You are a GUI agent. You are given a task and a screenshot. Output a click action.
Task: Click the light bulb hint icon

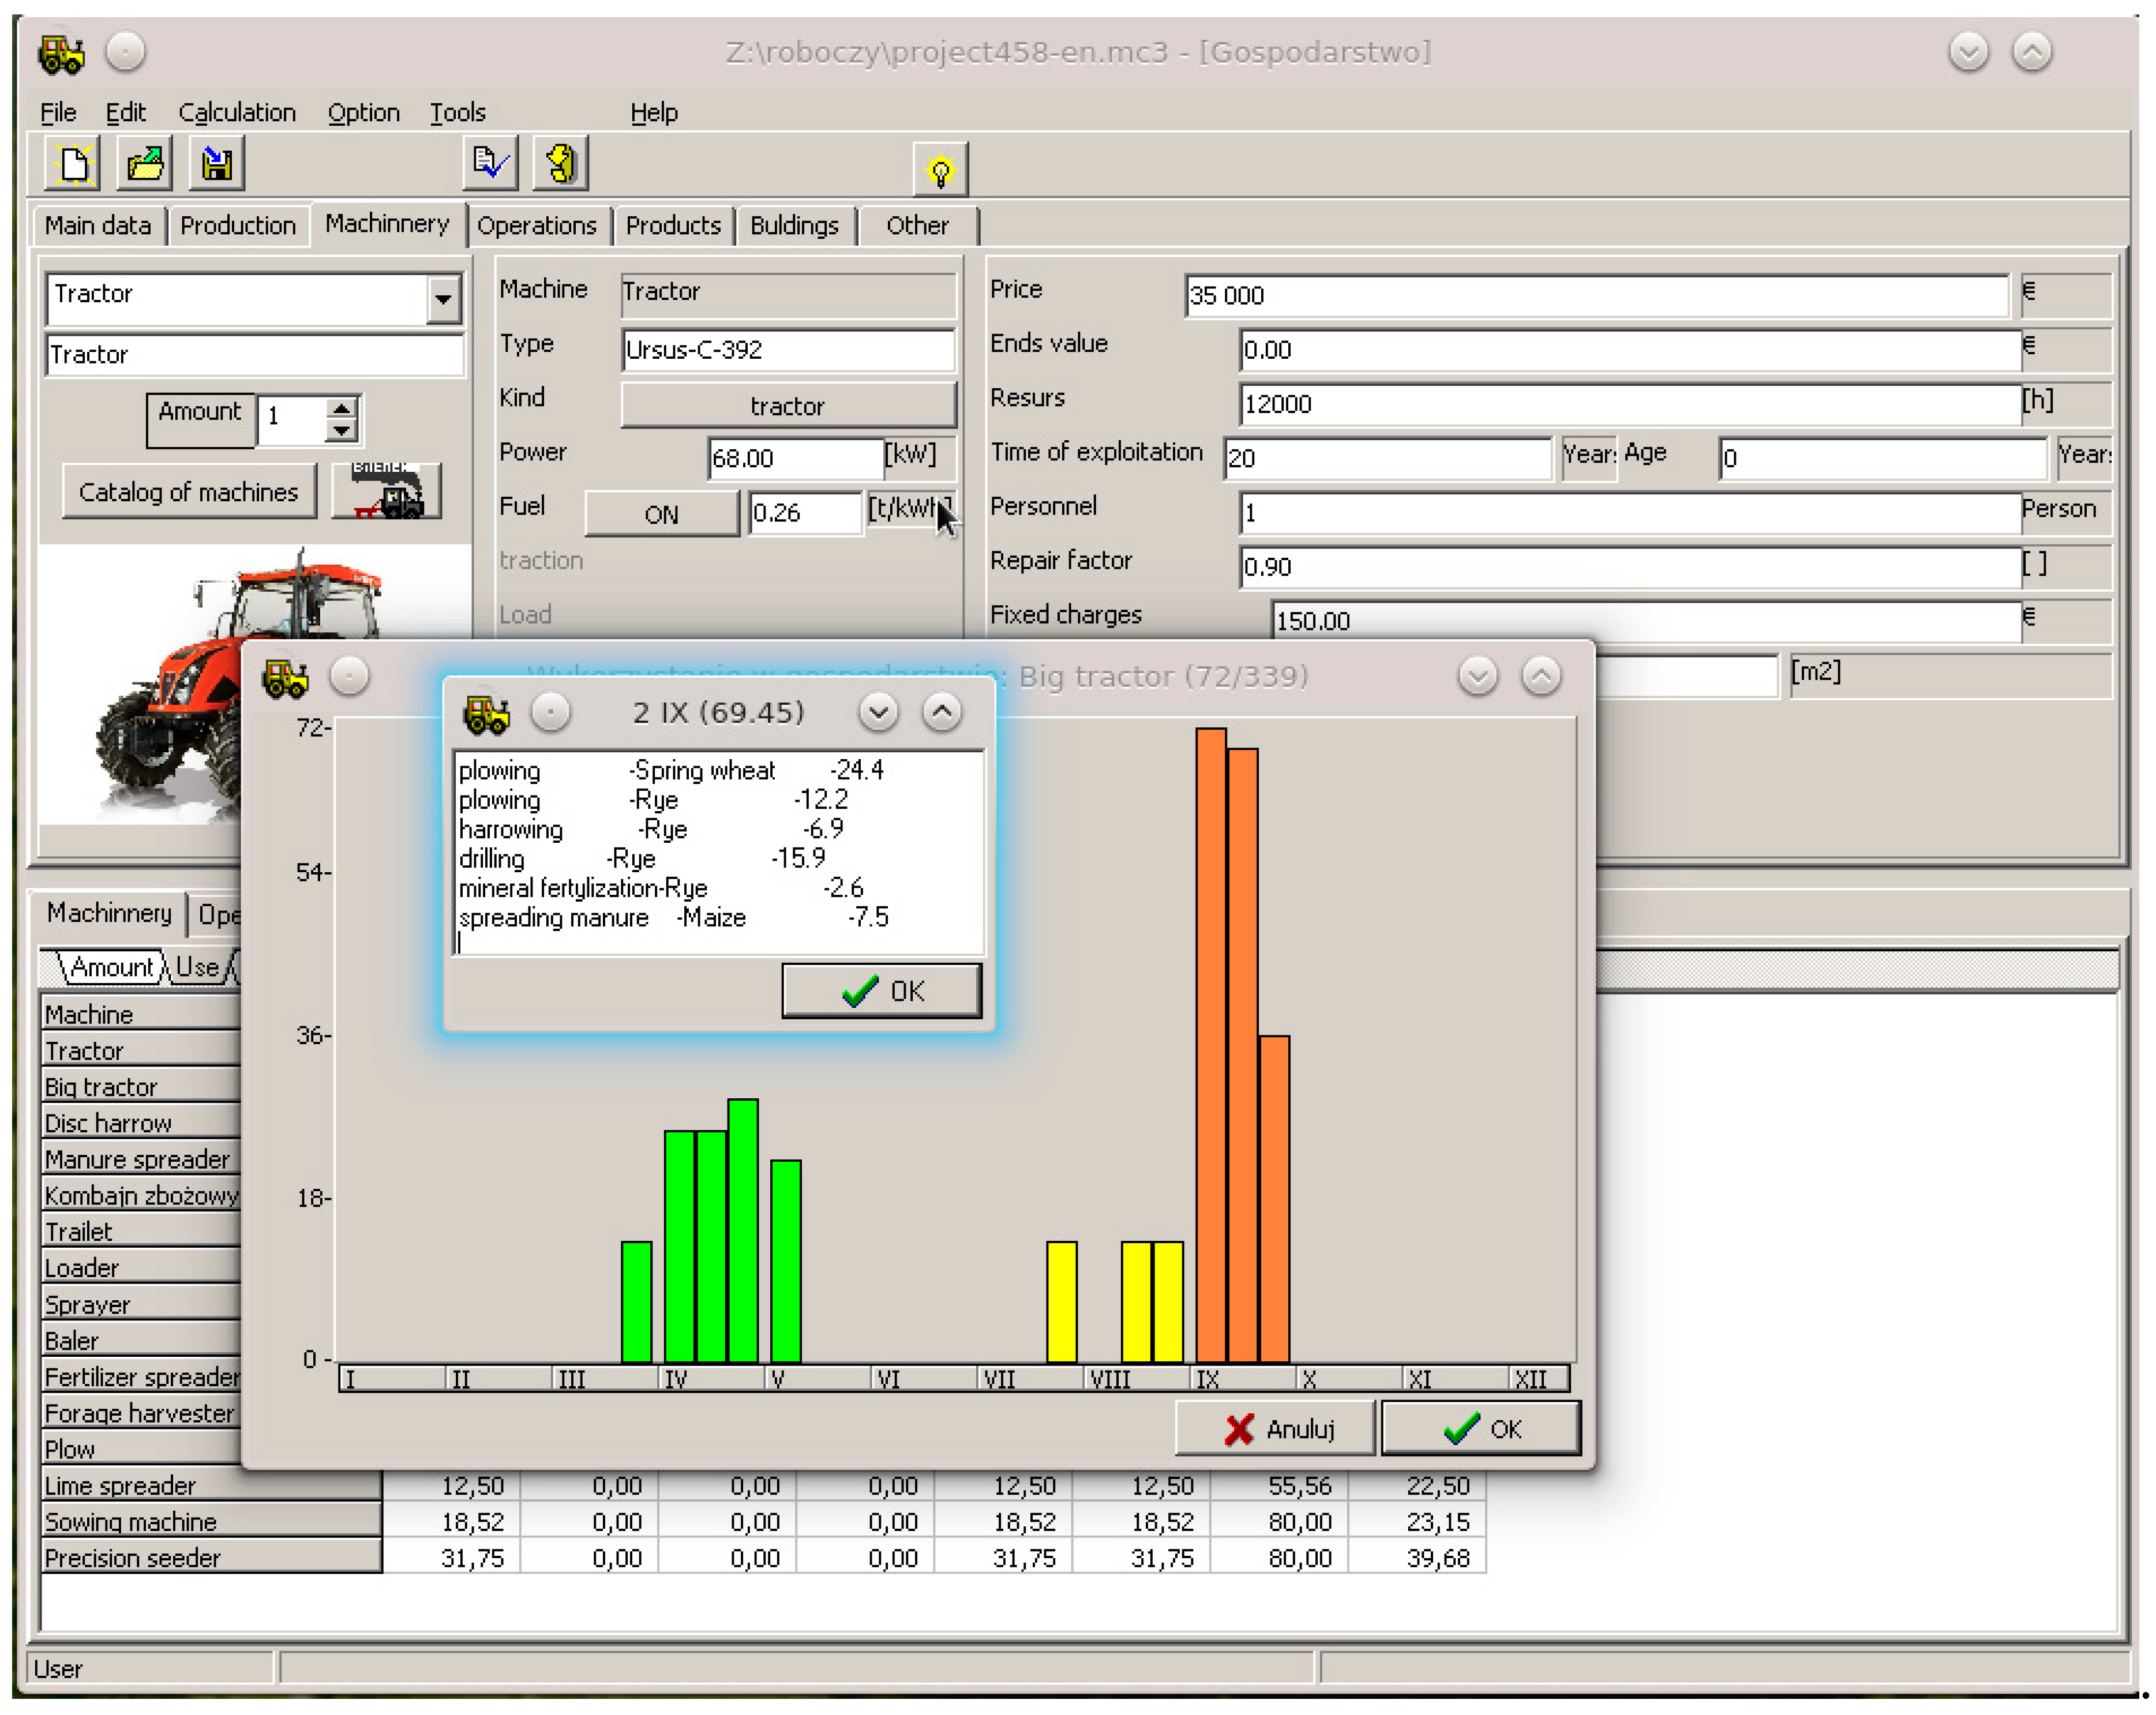click(x=940, y=171)
